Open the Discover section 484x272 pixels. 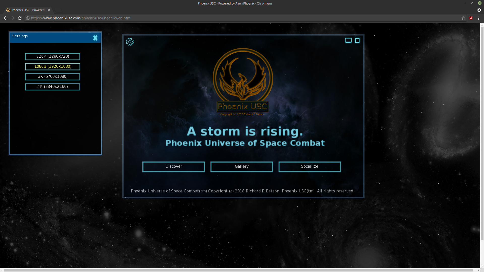tap(174, 166)
